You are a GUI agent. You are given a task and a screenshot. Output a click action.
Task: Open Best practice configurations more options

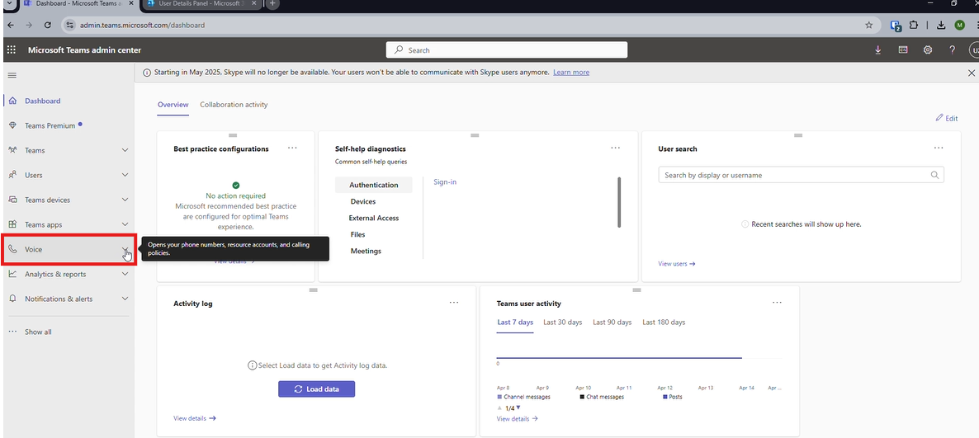pos(292,148)
